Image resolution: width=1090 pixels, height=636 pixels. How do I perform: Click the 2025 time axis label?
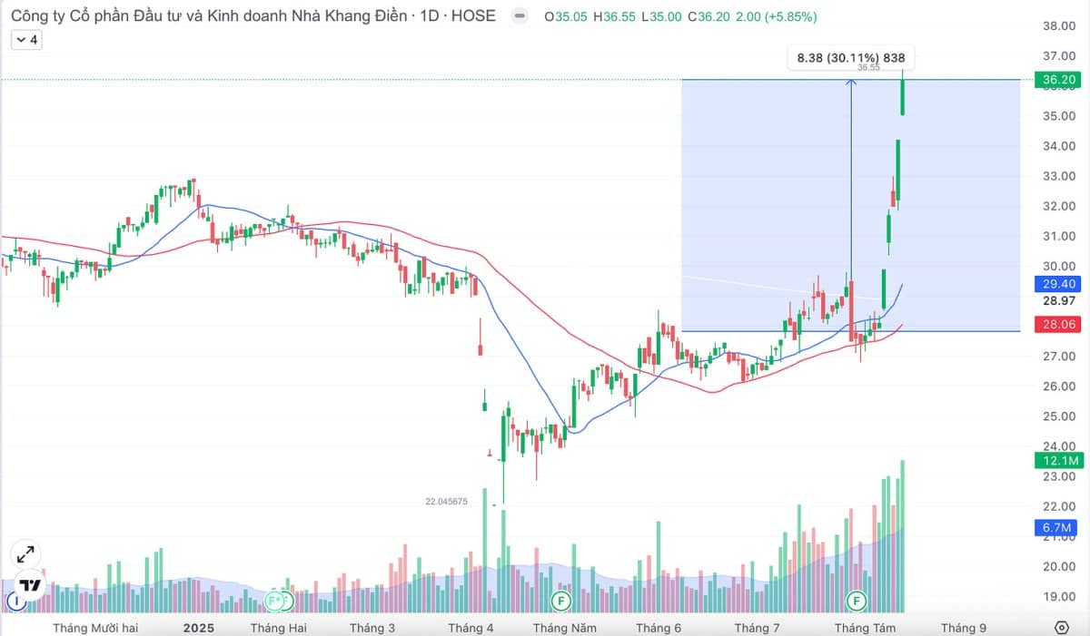tap(199, 628)
